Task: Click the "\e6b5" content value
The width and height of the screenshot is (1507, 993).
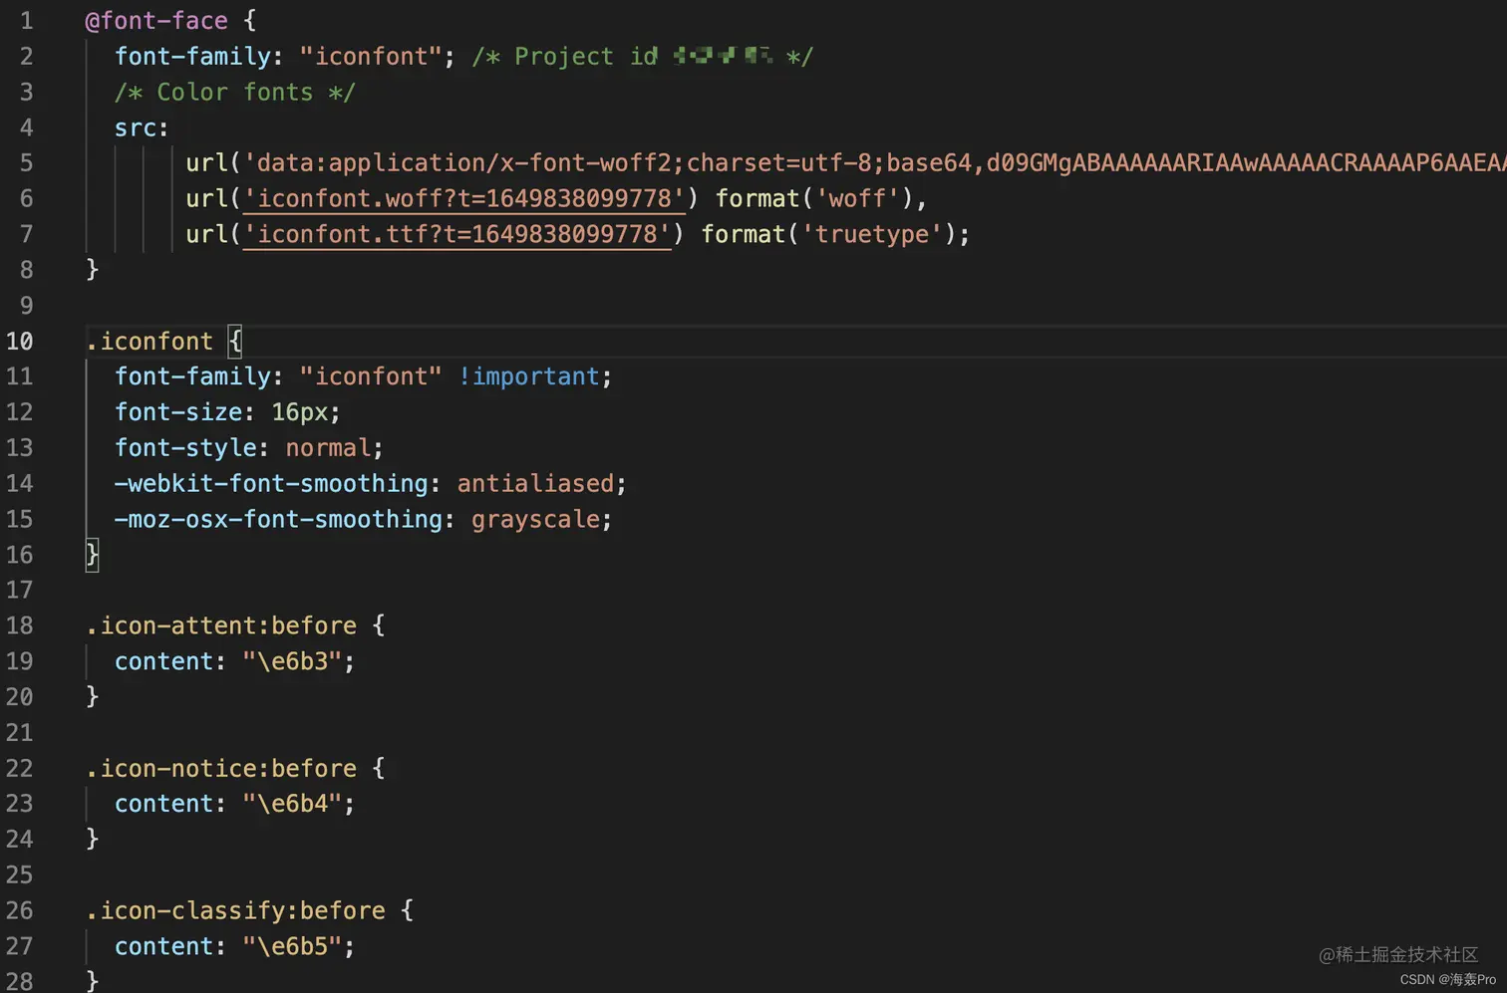Action: [x=292, y=946]
